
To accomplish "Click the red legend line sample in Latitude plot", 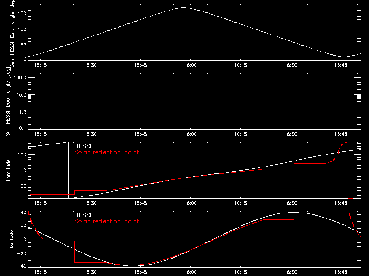I will pyautogui.click(x=51, y=223).
